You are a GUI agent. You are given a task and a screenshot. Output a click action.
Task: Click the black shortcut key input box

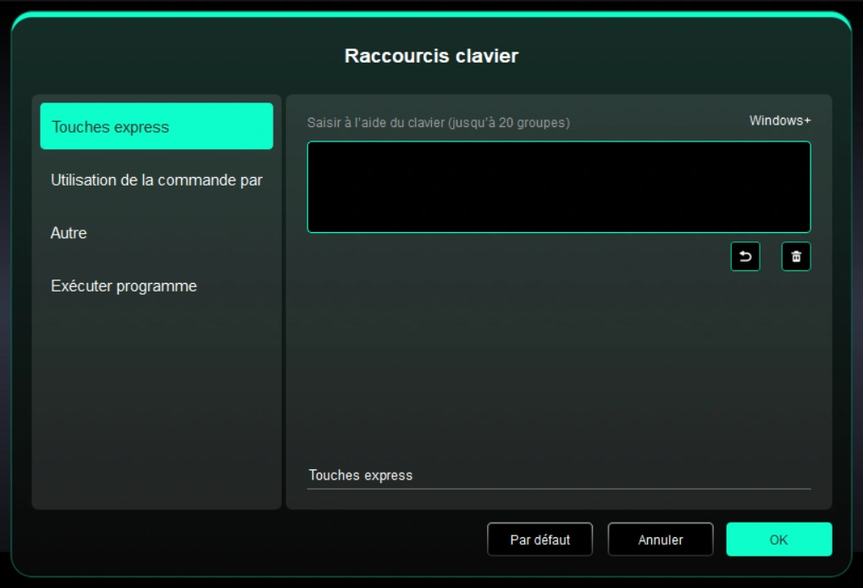click(x=558, y=187)
